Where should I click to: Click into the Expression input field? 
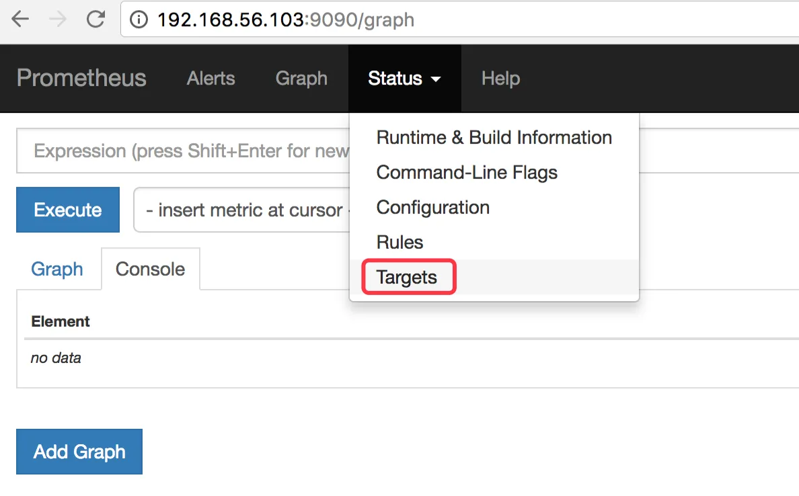tap(182, 151)
